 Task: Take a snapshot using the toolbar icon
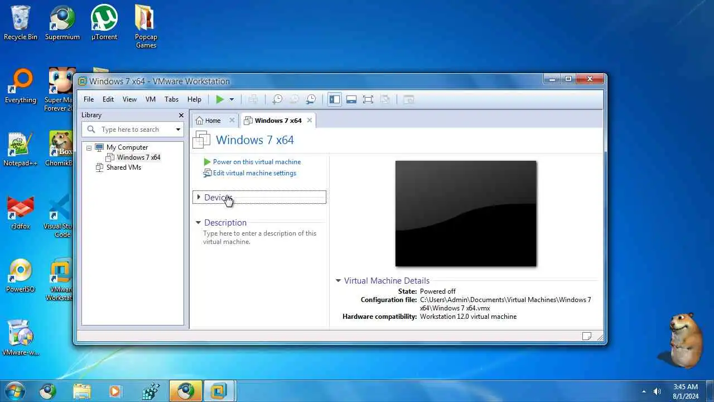(x=277, y=99)
